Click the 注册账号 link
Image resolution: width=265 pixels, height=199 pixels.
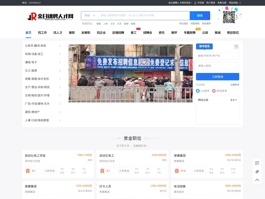[x=235, y=85]
